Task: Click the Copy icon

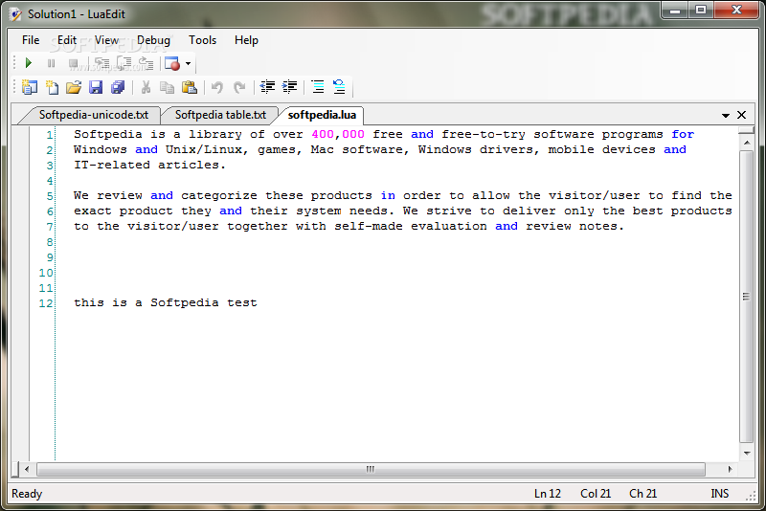Action: pos(167,87)
